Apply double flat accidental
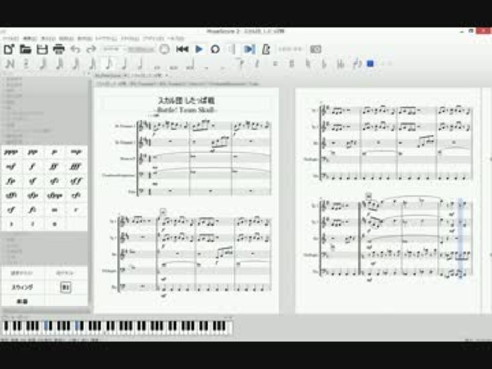This screenshot has width=492, height=369. pyautogui.click(x=341, y=64)
